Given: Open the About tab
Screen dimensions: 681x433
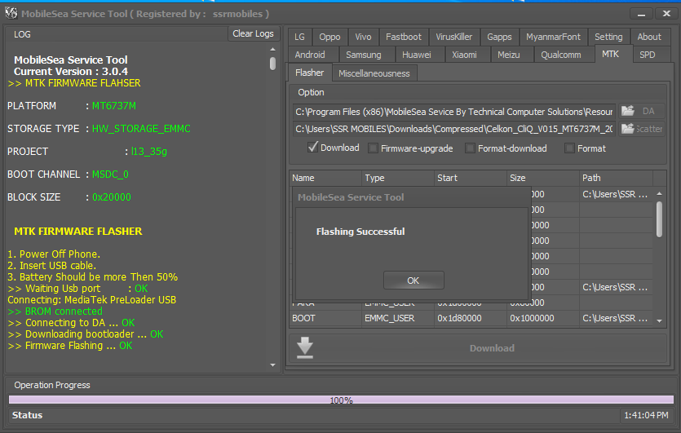Looking at the screenshot, I should pos(649,37).
